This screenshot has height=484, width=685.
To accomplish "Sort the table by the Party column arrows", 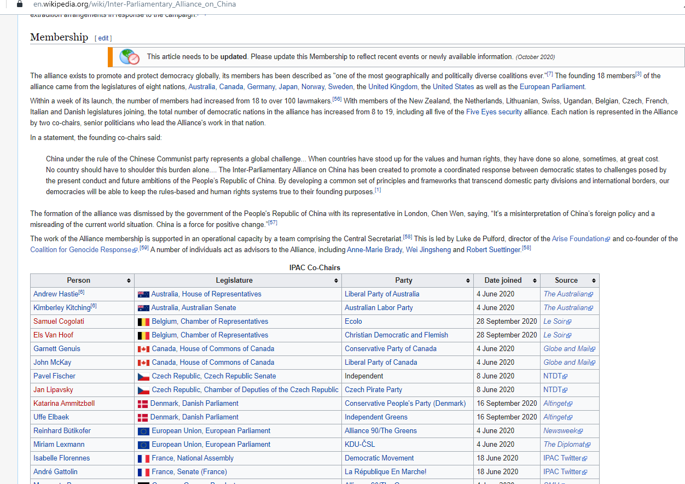I will pyautogui.click(x=468, y=281).
